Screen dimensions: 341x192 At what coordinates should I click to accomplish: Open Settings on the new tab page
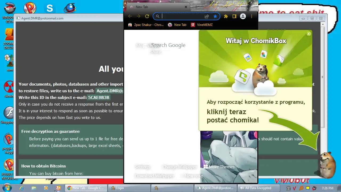(x=142, y=167)
